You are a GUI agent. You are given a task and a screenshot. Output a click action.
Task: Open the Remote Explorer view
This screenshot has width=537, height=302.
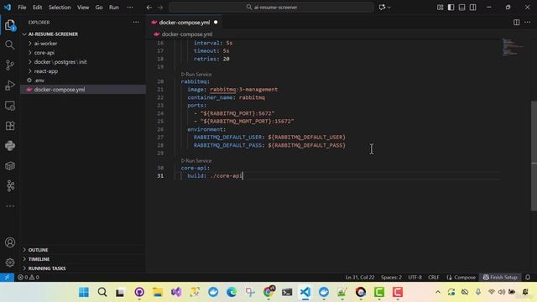(x=10, y=106)
